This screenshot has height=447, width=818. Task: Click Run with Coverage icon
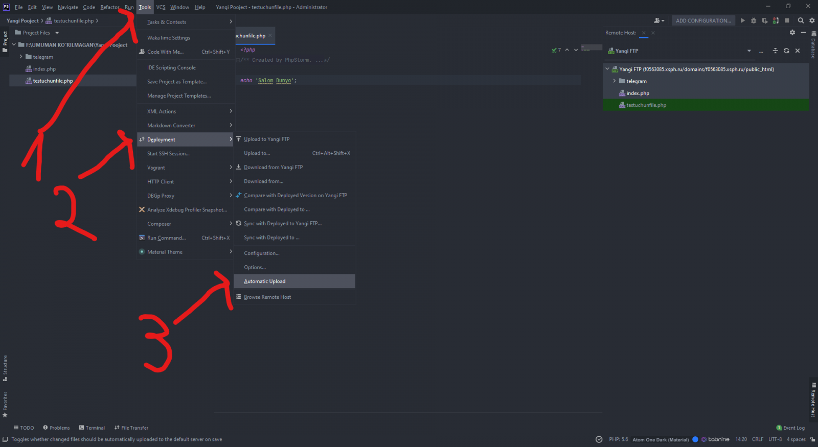(x=765, y=20)
